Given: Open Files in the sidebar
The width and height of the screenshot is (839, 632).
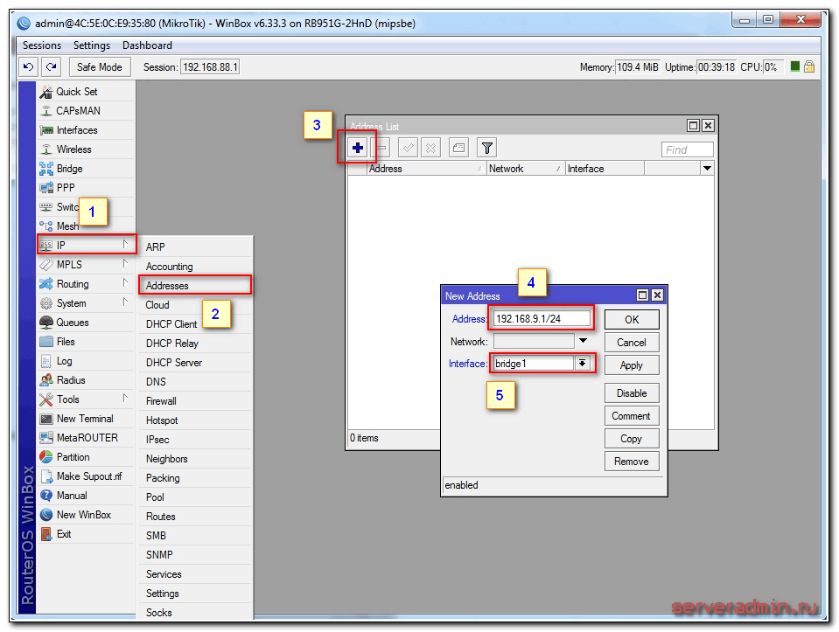Looking at the screenshot, I should pos(86,341).
